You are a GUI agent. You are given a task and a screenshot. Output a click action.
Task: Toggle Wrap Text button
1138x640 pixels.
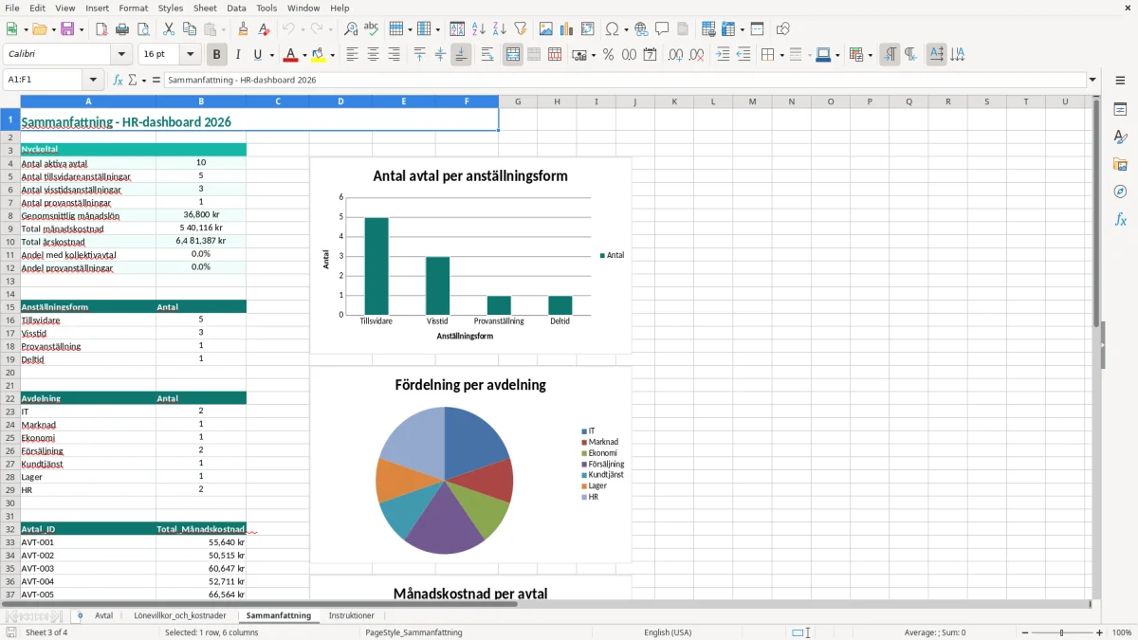(487, 55)
